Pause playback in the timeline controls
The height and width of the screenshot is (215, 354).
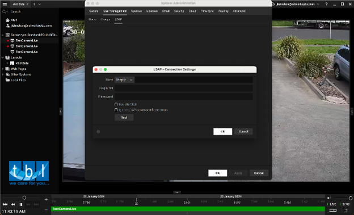point(21,204)
